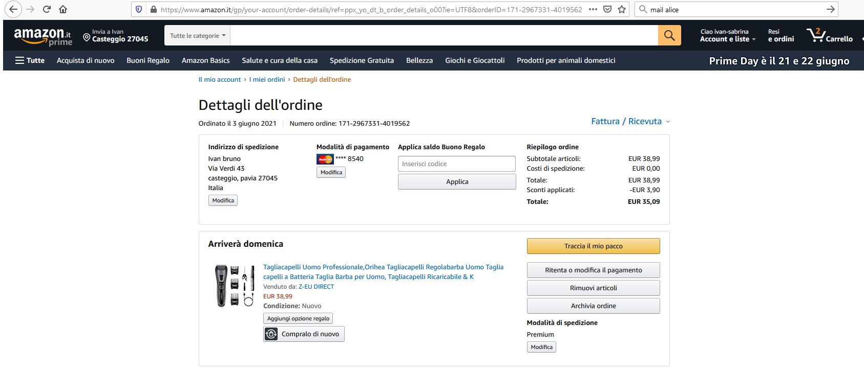Open the page actions three-dot menu
This screenshot has height=372, width=864.
(x=593, y=9)
